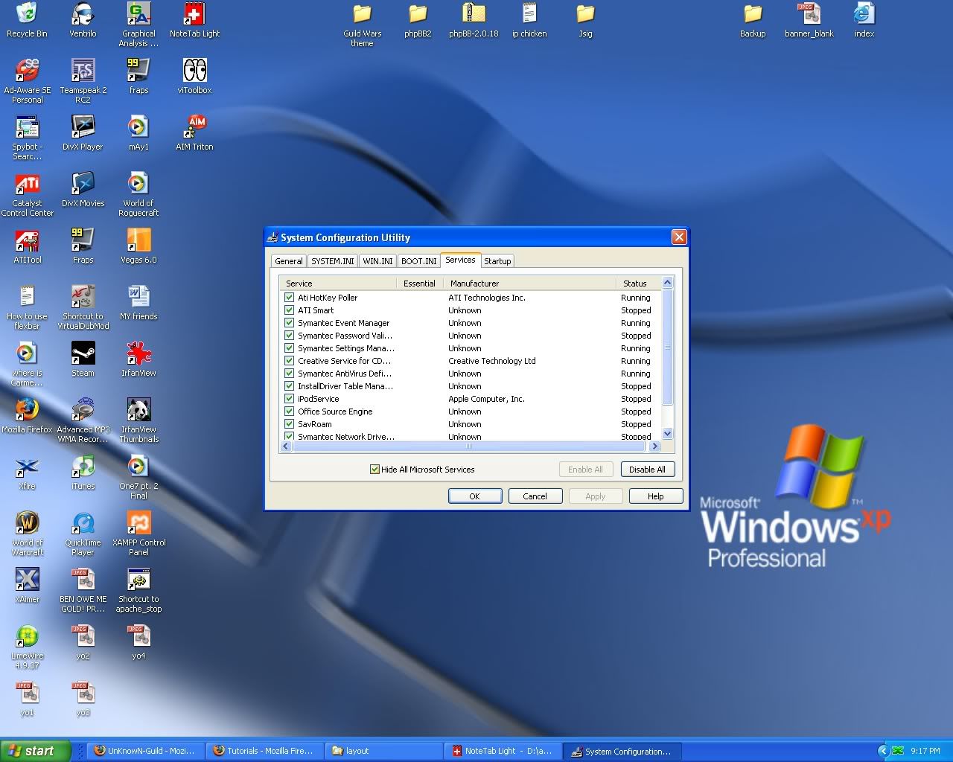Sort services by the Service column header

pos(338,284)
